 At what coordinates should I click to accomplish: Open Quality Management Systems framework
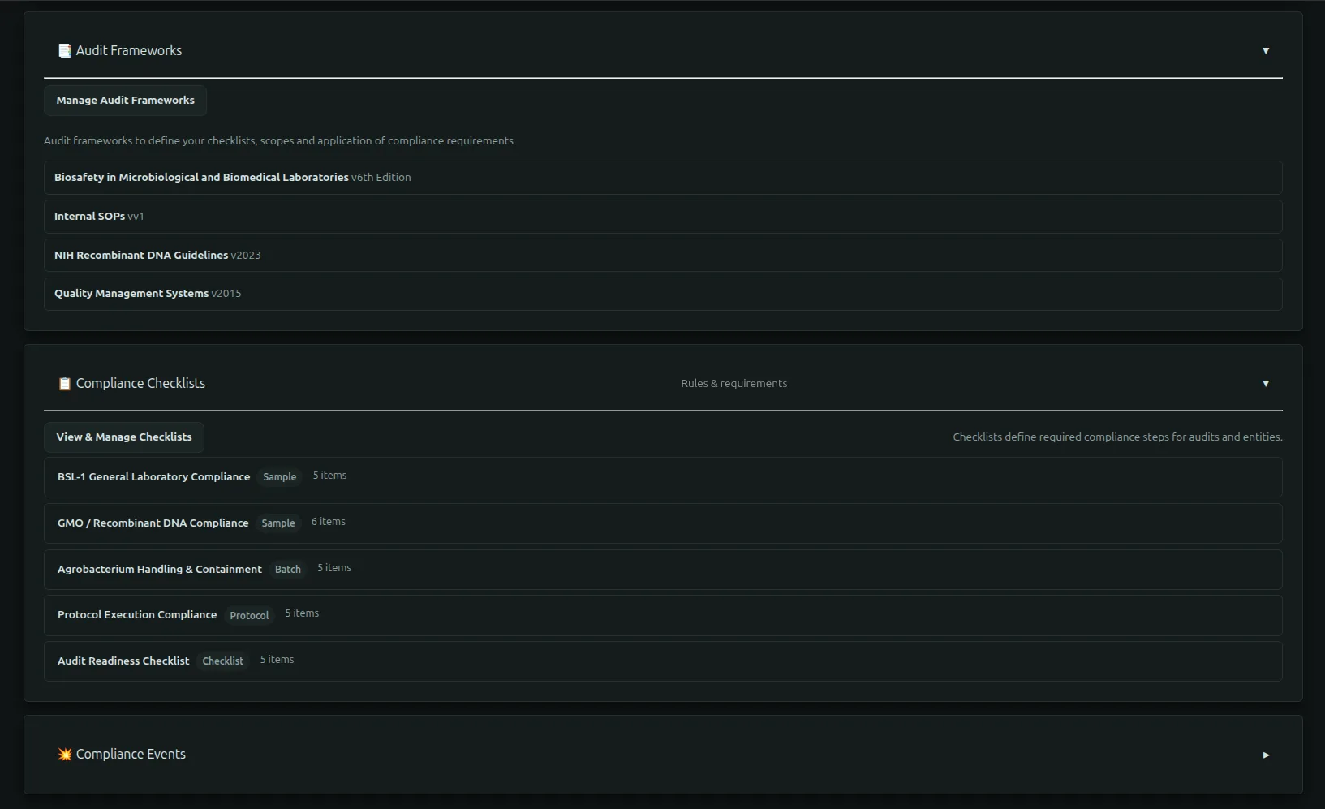pos(663,294)
